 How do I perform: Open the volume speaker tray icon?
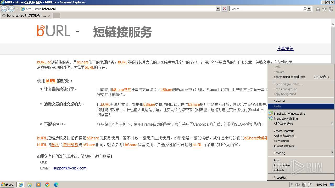(x=298, y=185)
